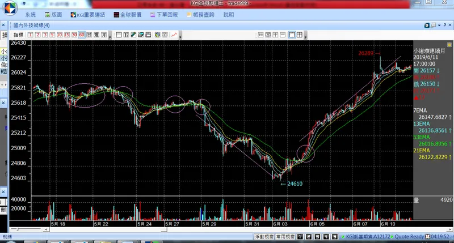Expand the period toolbar overflow arrow
The image size is (454, 243).
[110, 36]
